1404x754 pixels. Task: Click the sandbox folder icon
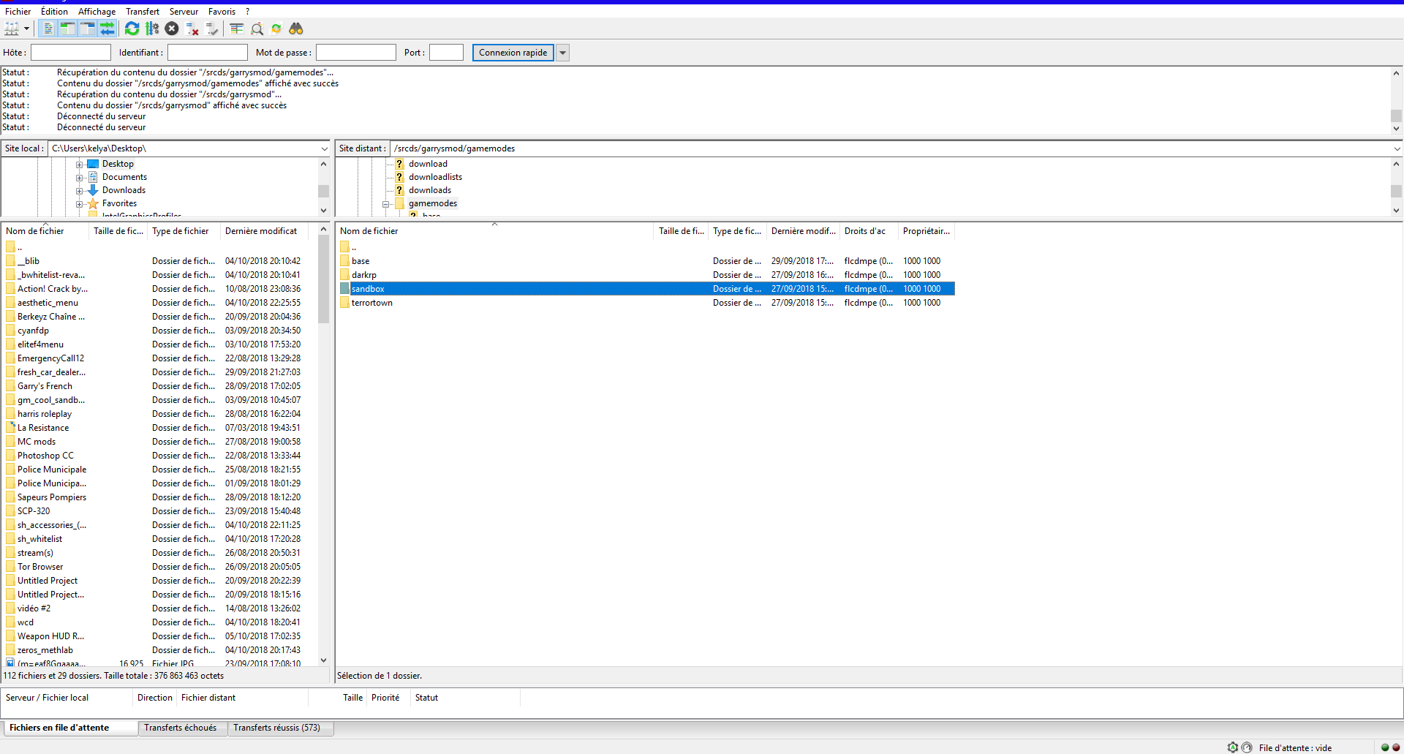344,289
